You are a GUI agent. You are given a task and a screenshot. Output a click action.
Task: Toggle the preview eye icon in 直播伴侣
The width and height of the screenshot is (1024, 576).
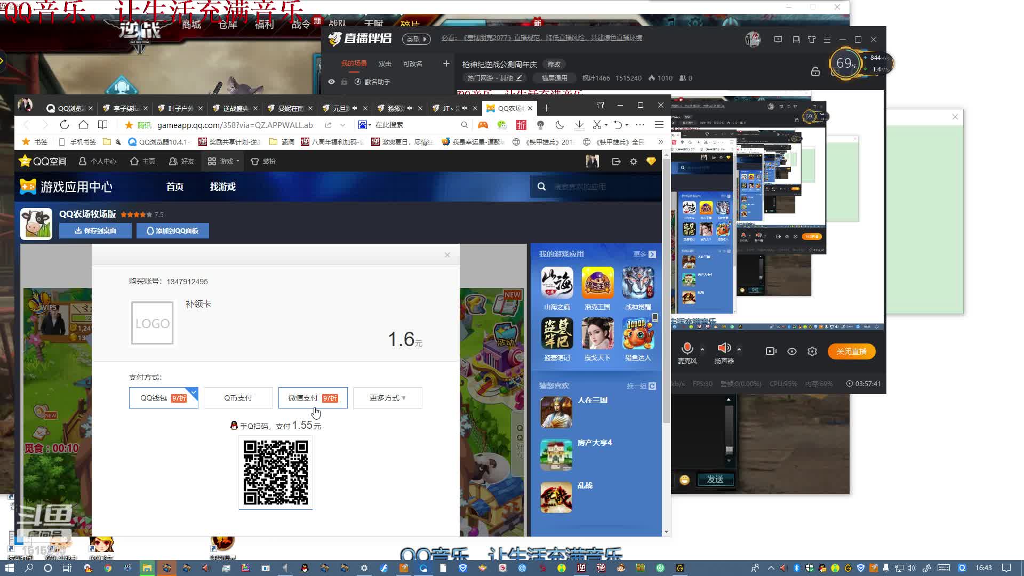(792, 351)
